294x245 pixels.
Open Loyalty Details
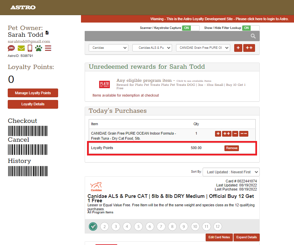coord(33,104)
